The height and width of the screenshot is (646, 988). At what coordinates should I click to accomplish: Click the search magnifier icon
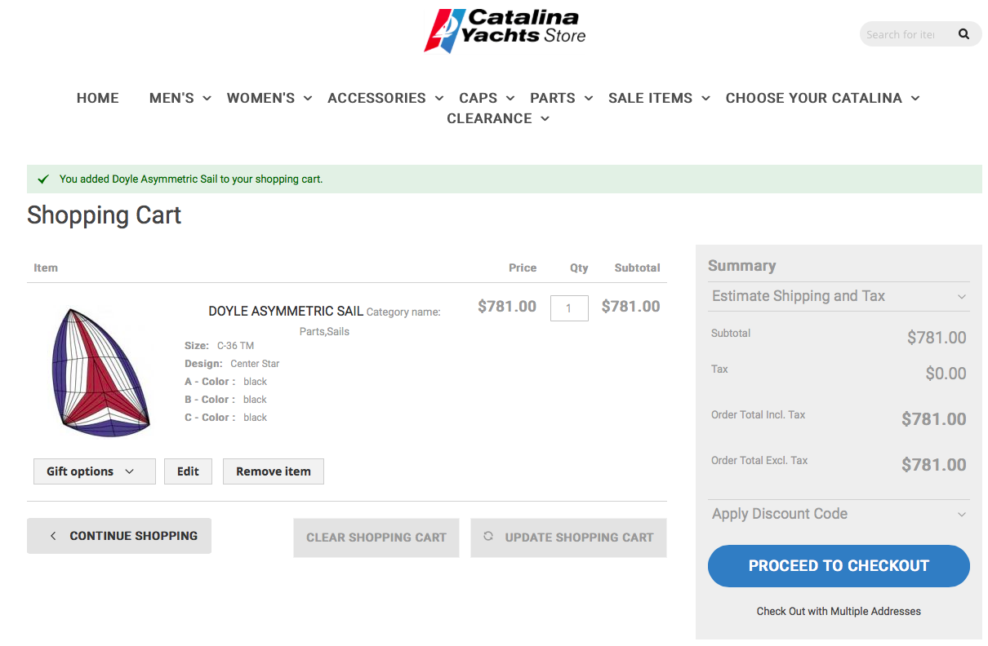coord(964,34)
